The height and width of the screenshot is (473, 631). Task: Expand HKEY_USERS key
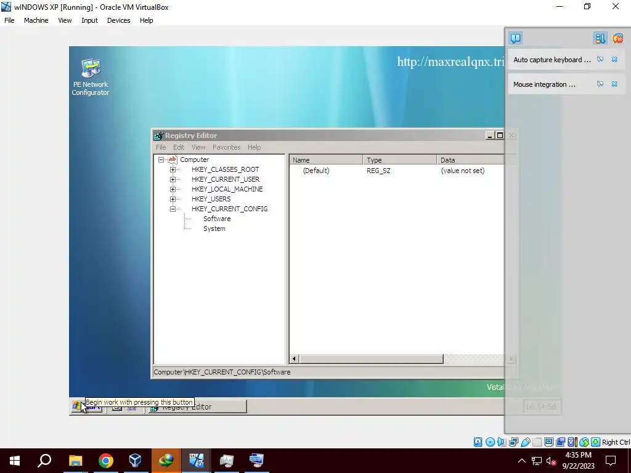pos(173,199)
